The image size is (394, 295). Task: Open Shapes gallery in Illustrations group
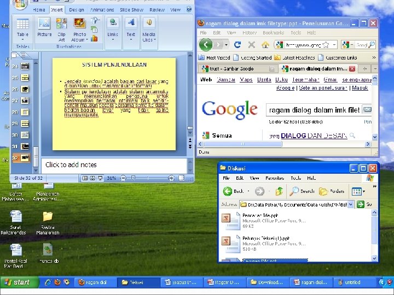pos(95,20)
